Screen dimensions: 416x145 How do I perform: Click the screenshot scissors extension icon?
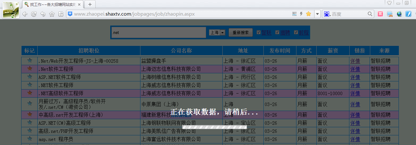click(390, 14)
